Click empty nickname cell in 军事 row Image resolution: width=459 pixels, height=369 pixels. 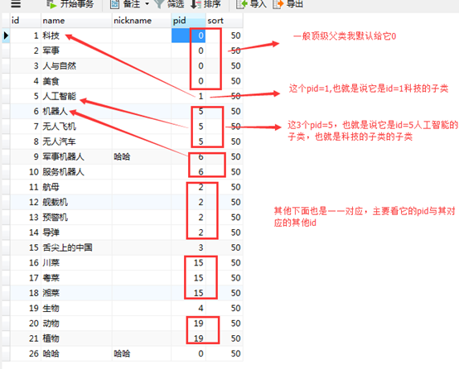pyautogui.click(x=142, y=50)
